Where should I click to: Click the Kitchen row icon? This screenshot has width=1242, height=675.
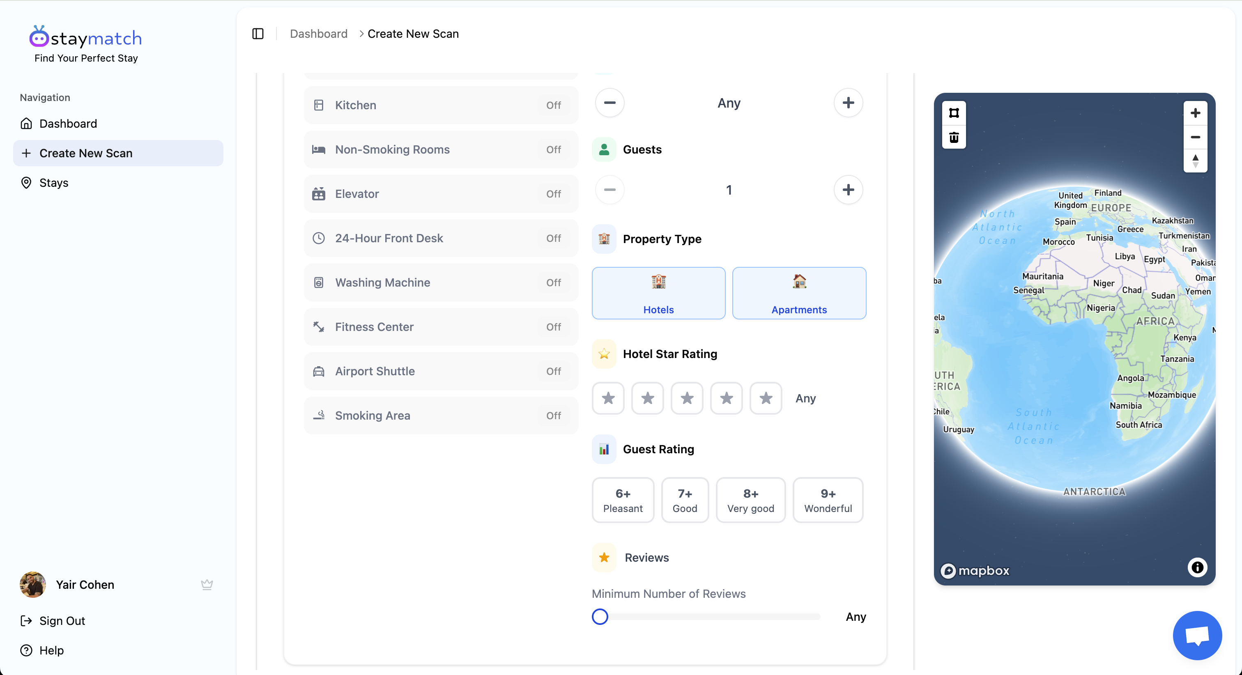319,105
